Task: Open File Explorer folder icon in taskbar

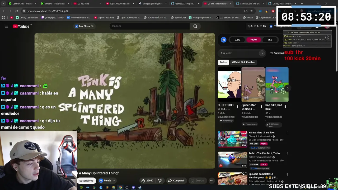Action: pyautogui.click(x=114, y=187)
